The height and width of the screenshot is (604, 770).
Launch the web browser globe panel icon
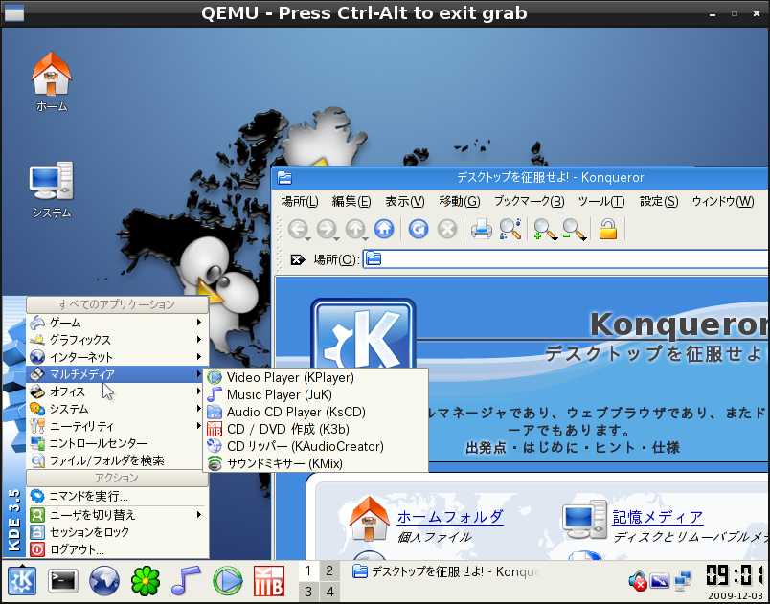click(x=104, y=581)
